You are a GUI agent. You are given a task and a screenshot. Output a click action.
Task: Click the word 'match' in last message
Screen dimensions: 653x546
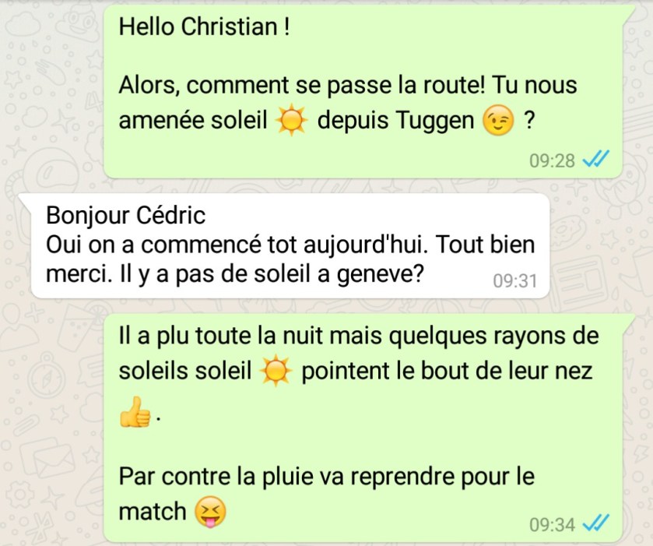(153, 512)
